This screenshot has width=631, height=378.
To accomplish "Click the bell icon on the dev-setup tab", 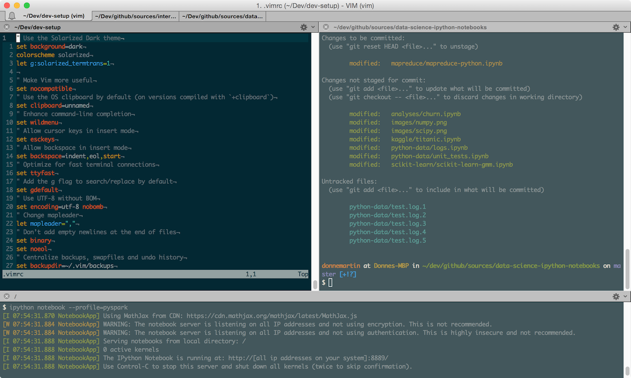I will click(11, 16).
